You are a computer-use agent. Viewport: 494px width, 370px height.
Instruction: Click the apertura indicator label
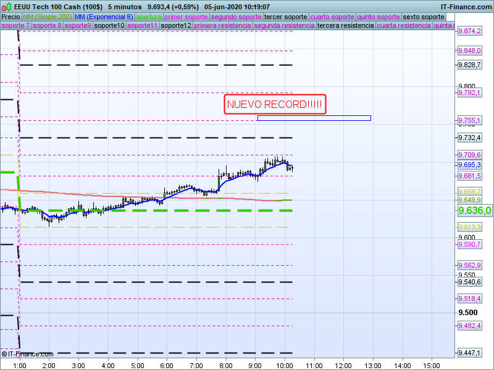(149, 17)
